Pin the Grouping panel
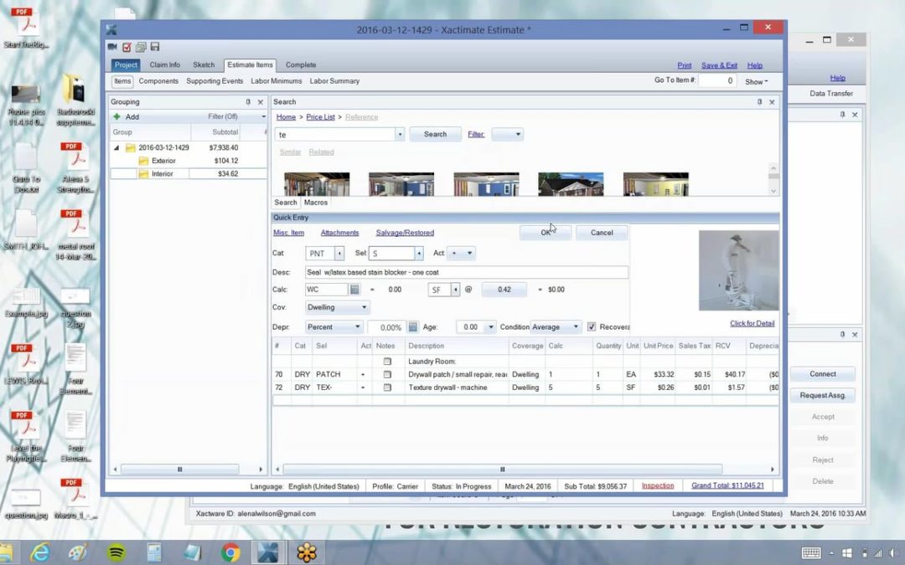The image size is (905, 565). coord(248,102)
